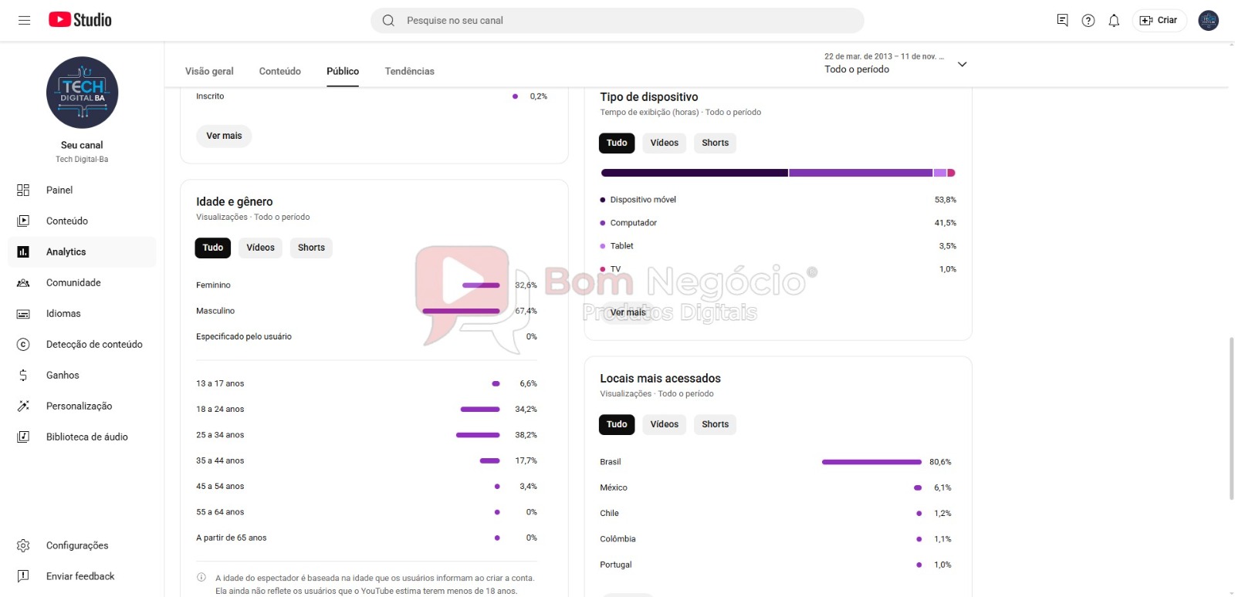Click the Personalização magic wand icon
The image size is (1235, 597).
(x=23, y=406)
